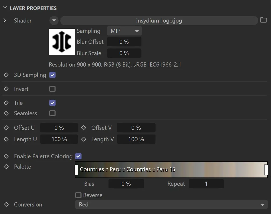Screen dimensions: 271x214
Task: Open the Countries Peru 15 palette gradient
Action: (x=171, y=170)
